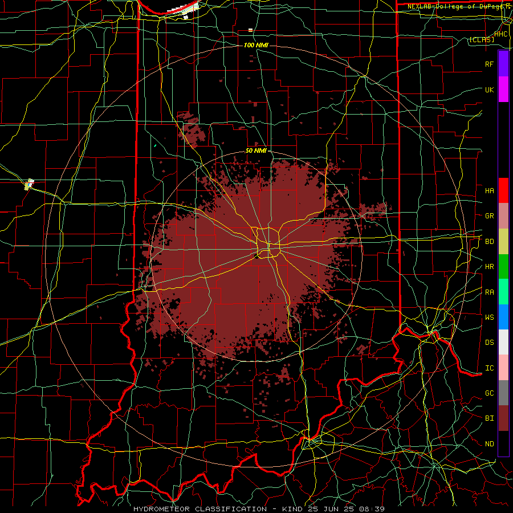Screen dimensions: 513x513
Task: Select the IC light pink legend swatch
Action: pos(503,368)
